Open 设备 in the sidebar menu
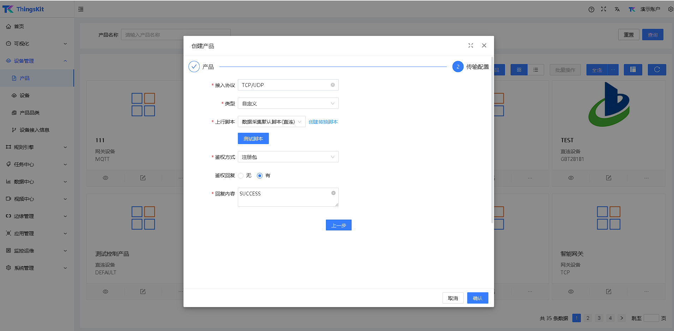 click(25, 95)
